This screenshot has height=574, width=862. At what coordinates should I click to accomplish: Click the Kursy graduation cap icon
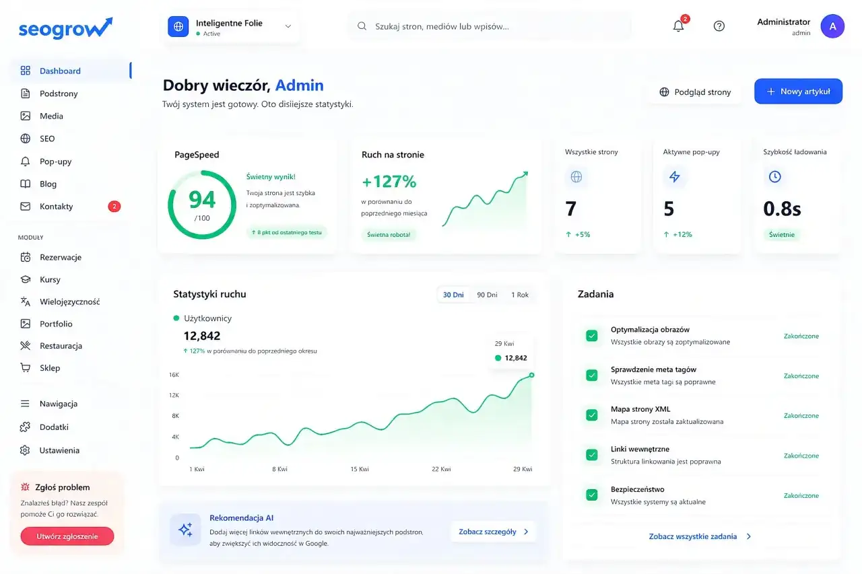pos(26,279)
